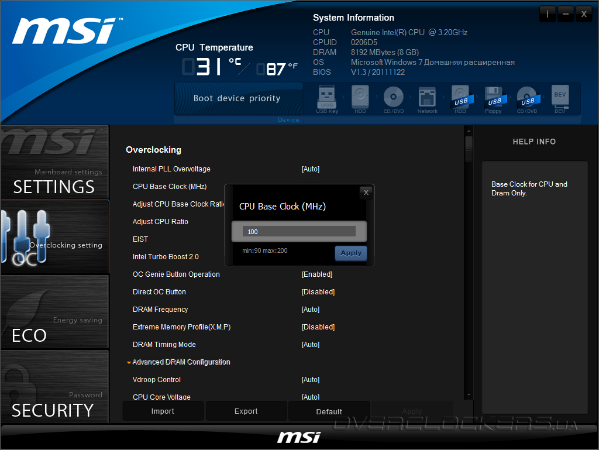Screen dimensions: 599x450
Task: Open the ECO energy saving section
Action: (54, 311)
